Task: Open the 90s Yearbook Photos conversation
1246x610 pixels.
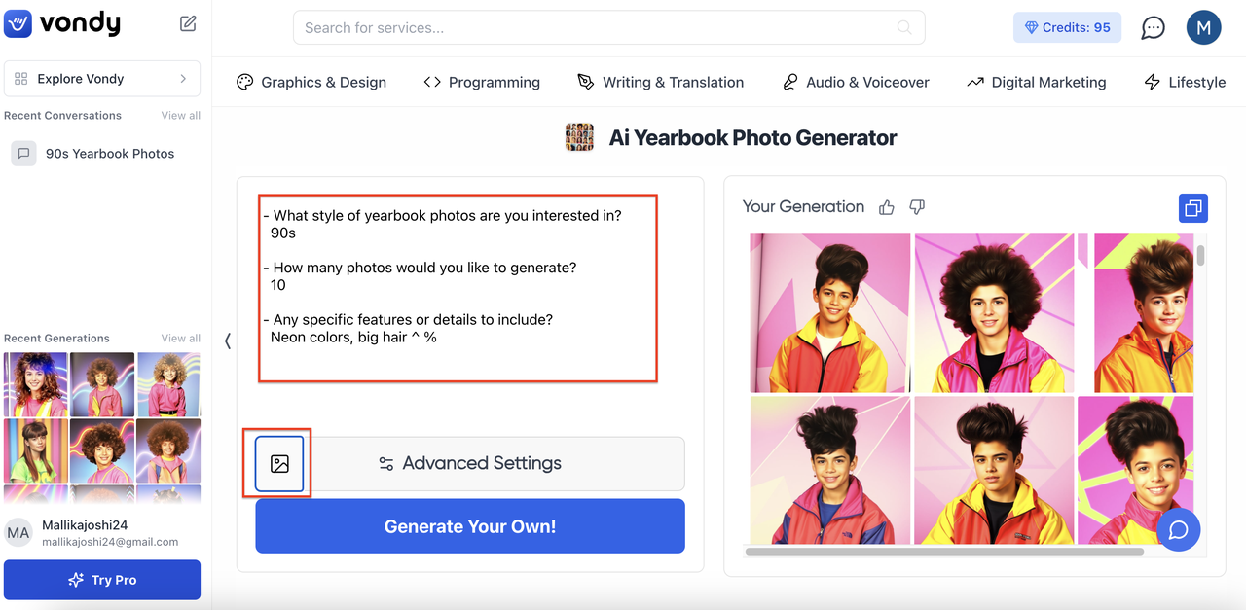Action: click(102, 154)
